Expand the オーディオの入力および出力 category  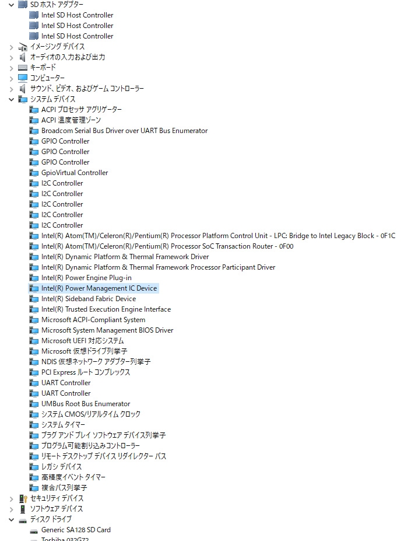(12, 58)
